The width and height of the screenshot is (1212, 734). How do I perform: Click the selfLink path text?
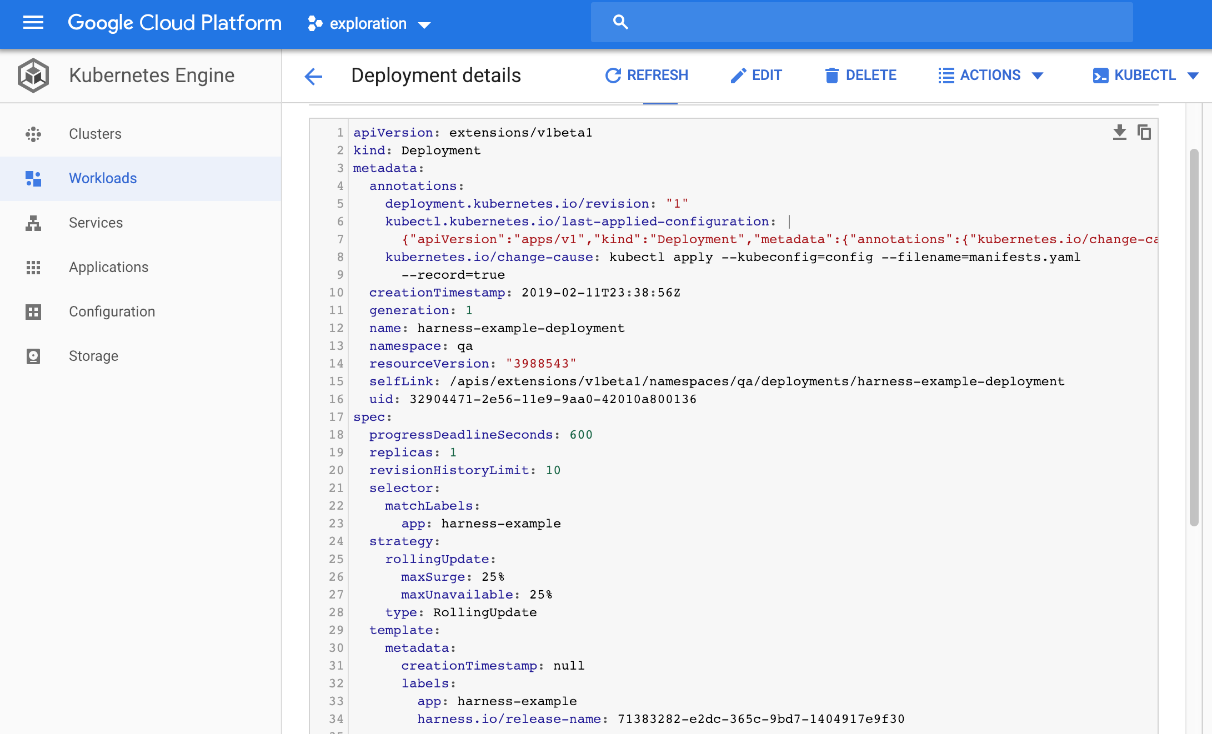[x=757, y=381]
